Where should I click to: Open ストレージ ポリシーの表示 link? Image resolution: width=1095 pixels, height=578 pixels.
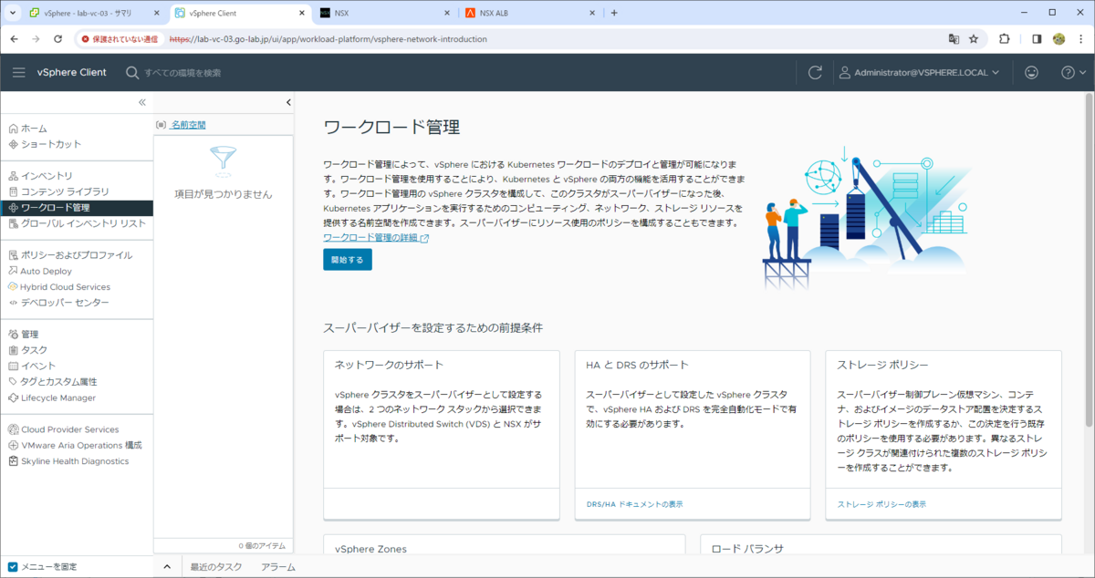point(881,504)
